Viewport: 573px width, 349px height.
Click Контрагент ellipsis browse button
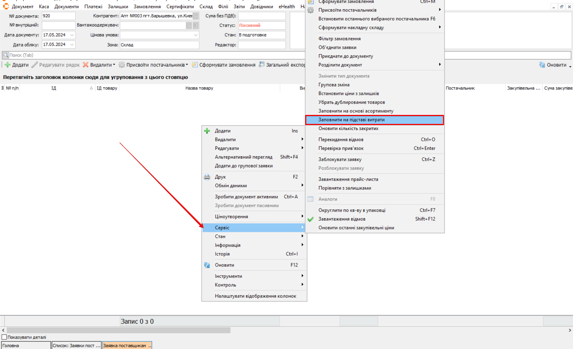[x=196, y=16]
